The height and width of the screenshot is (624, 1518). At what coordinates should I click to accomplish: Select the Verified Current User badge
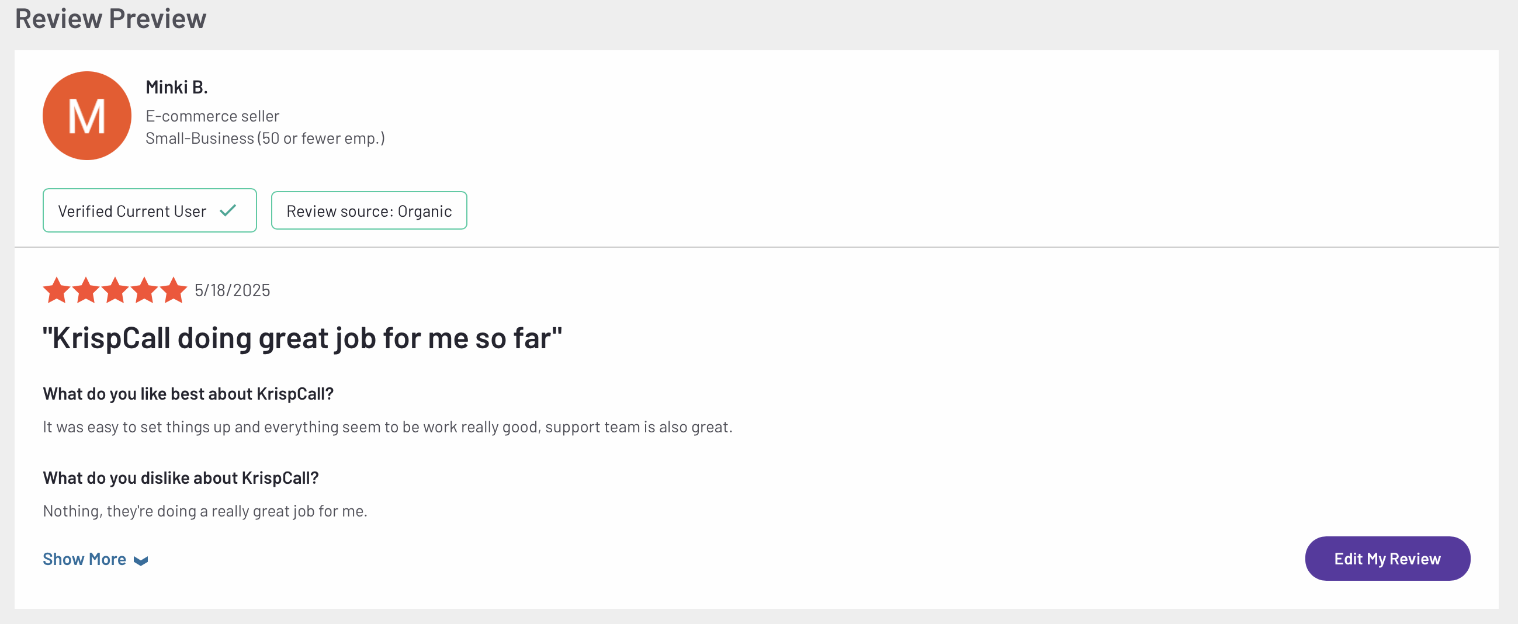(150, 210)
